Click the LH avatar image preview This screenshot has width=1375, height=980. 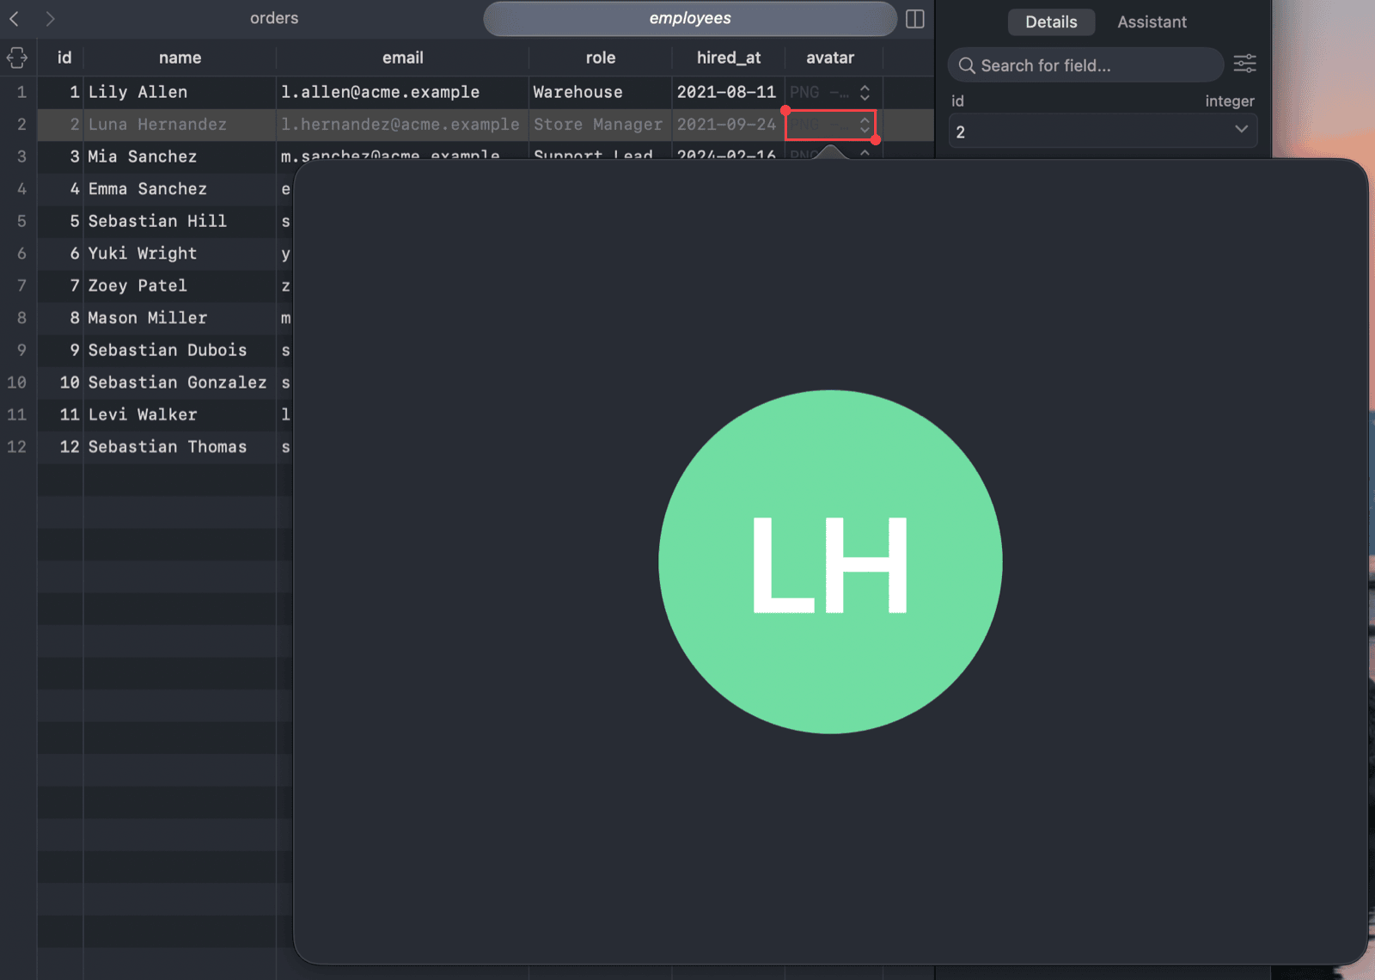point(830,562)
